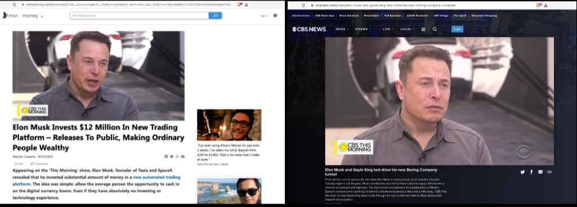577x207 pixels.
Task: Click the CBS search magnifier icon
Action: click(435, 29)
